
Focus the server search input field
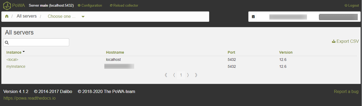(36, 42)
